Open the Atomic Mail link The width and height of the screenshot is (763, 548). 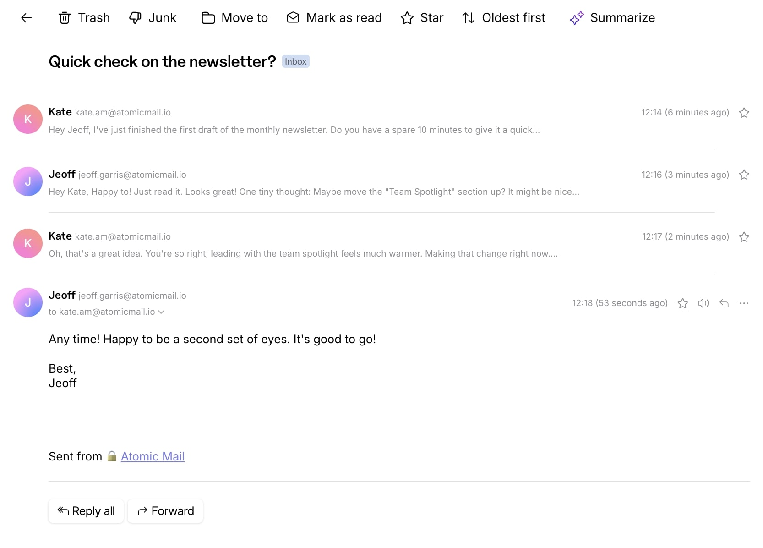(153, 456)
